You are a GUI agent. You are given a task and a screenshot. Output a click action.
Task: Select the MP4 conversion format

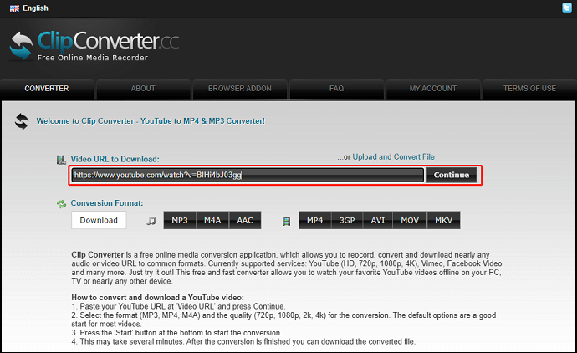click(x=314, y=220)
